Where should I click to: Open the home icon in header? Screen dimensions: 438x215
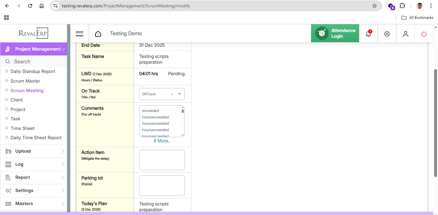pyautogui.click(x=98, y=34)
